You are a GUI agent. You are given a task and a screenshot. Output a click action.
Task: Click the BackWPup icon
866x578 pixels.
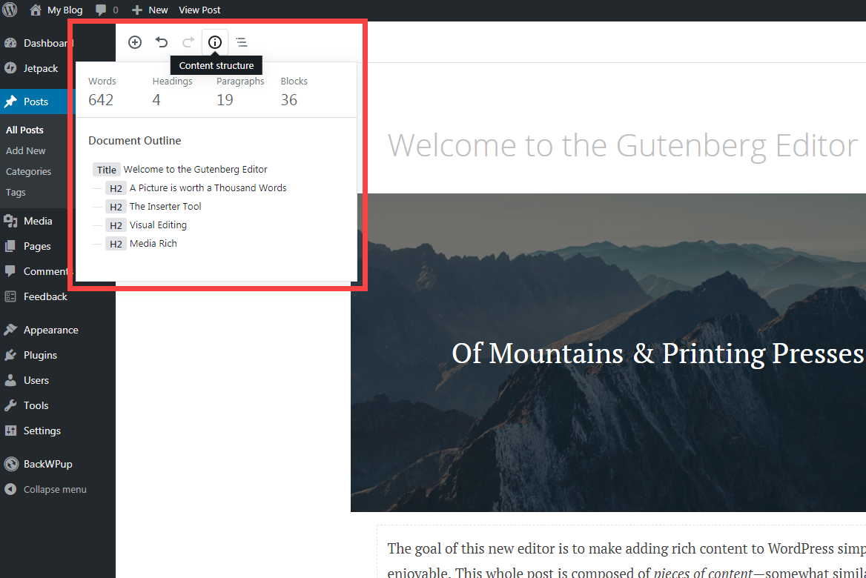[11, 465]
